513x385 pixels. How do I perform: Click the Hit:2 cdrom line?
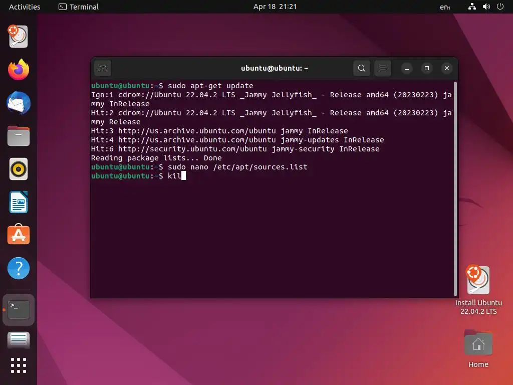pyautogui.click(x=271, y=117)
